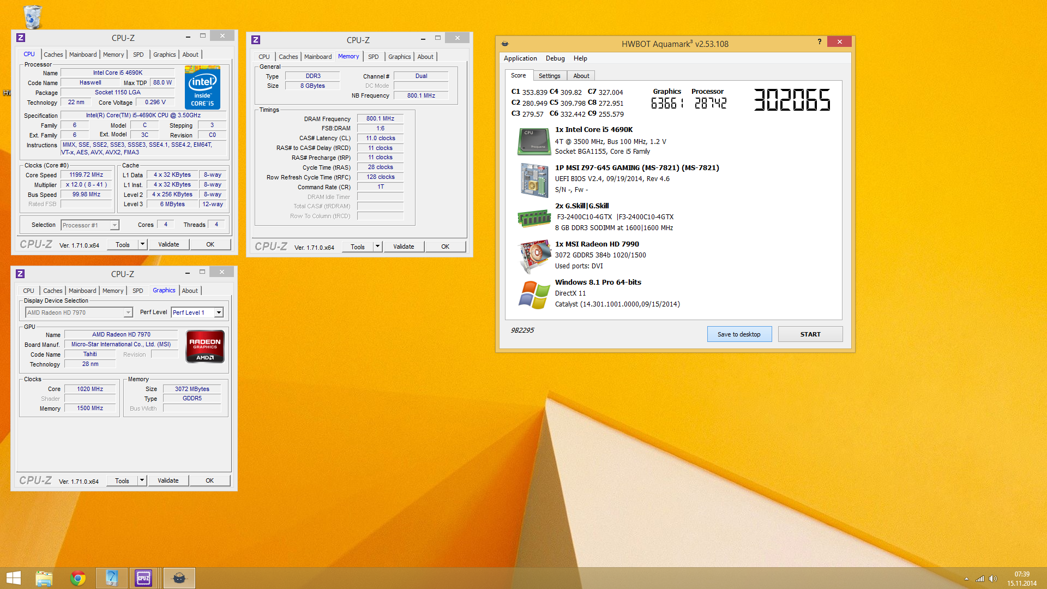Click the DRAM Frequency value field
The height and width of the screenshot is (589, 1047).
pyautogui.click(x=380, y=118)
